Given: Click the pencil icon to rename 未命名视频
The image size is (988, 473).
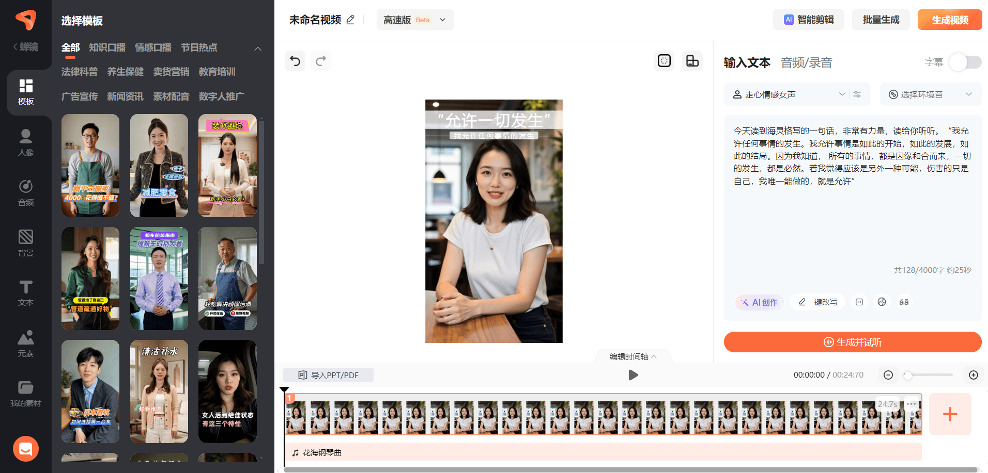Looking at the screenshot, I should 350,20.
